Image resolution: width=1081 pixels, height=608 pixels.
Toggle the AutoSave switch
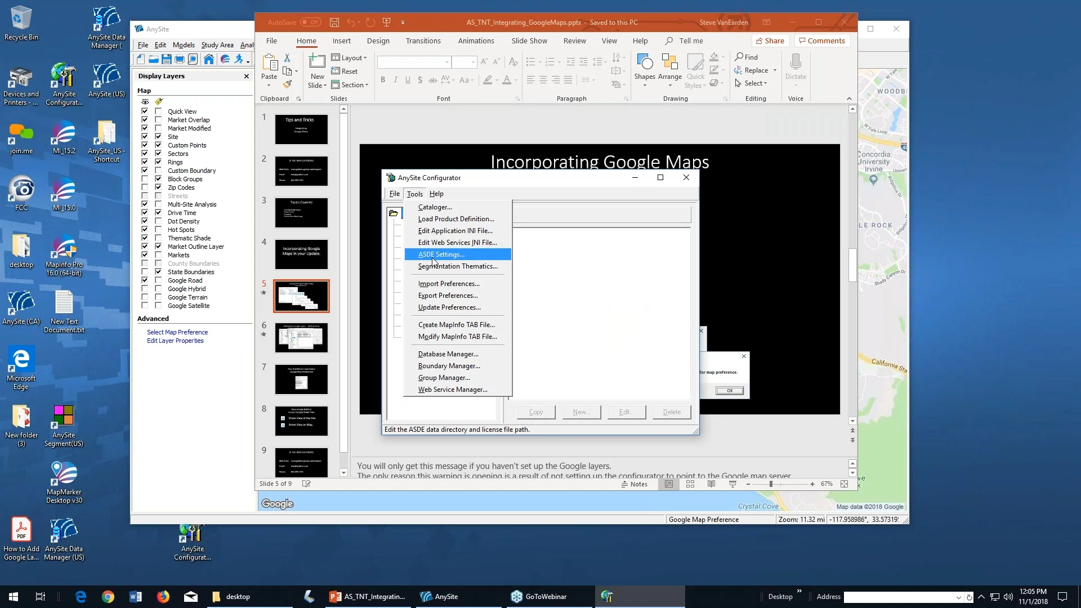click(310, 23)
